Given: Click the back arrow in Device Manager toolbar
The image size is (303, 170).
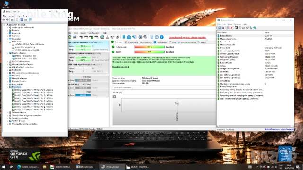Looking at the screenshot, I should point(4,20).
